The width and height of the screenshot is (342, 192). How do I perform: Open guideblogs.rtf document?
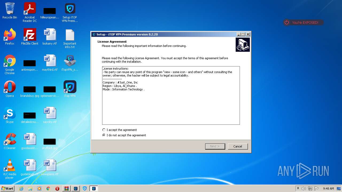click(x=30, y=167)
